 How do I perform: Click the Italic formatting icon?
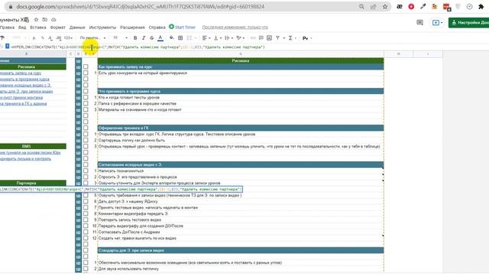144,37
